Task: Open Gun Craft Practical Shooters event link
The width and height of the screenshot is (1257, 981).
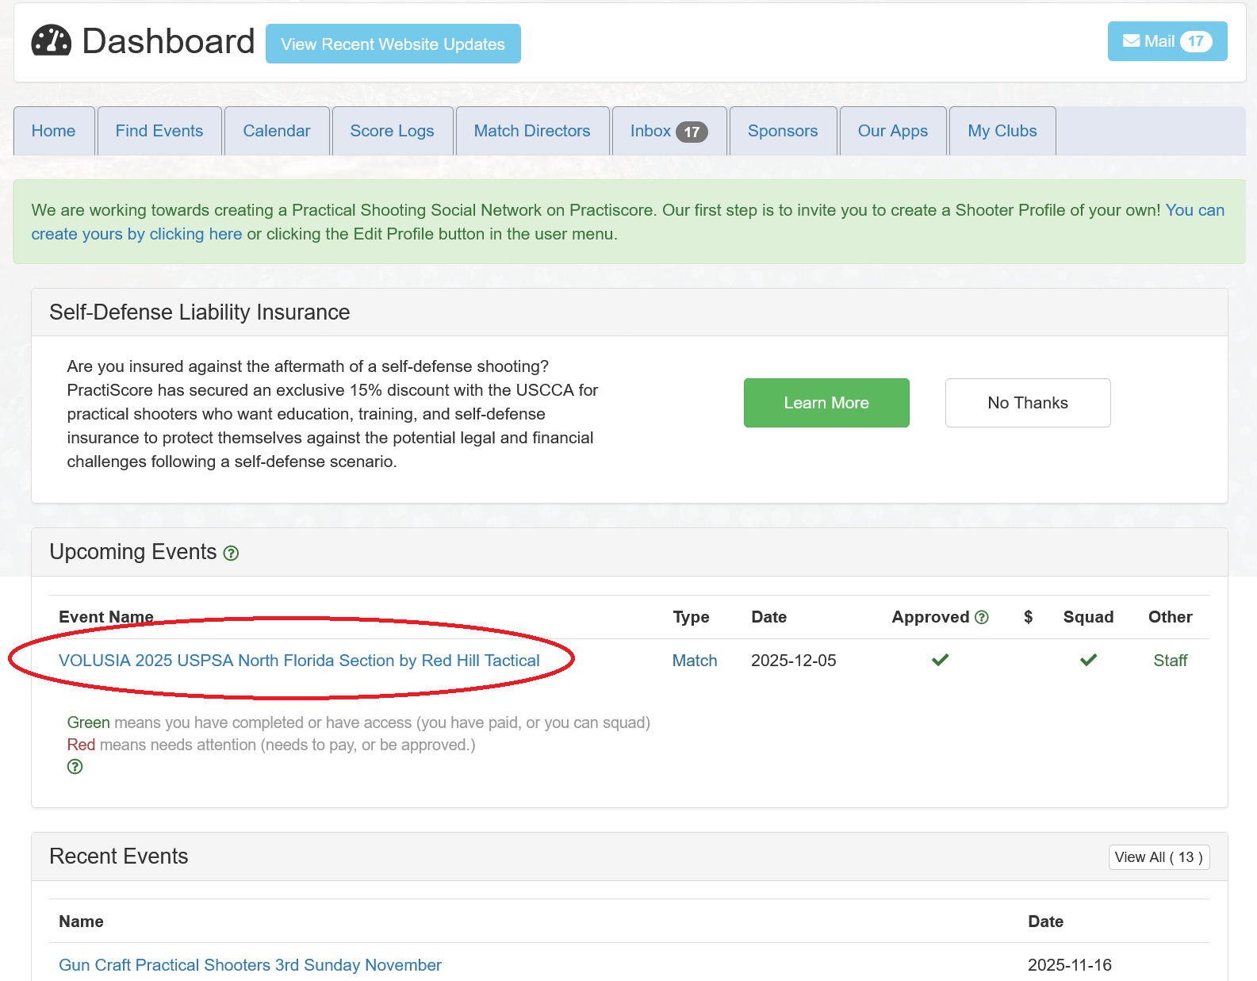Action: [x=250, y=965]
